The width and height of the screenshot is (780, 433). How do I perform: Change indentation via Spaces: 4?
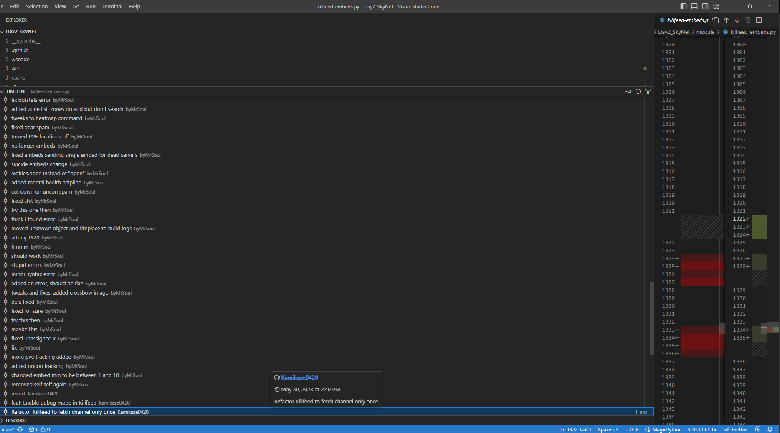pos(608,429)
